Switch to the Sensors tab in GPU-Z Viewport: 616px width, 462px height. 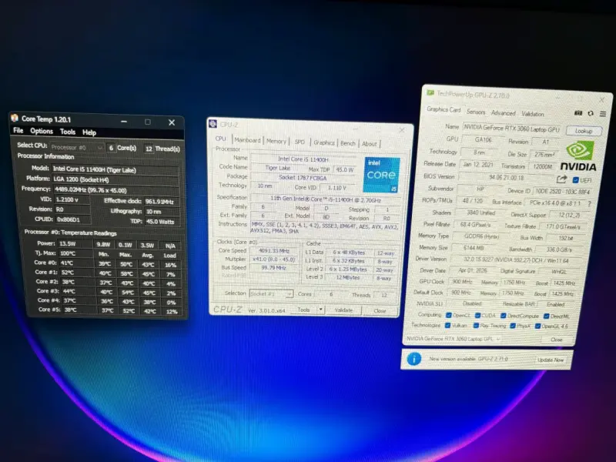tap(476, 112)
